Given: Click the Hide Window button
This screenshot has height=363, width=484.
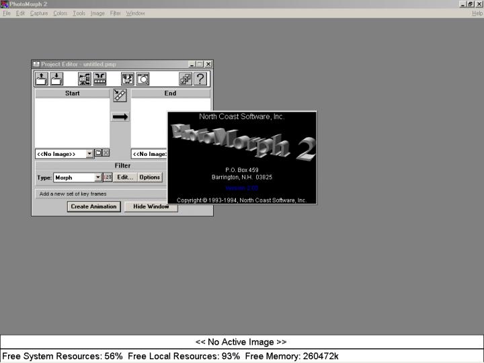Looking at the screenshot, I should [x=151, y=206].
